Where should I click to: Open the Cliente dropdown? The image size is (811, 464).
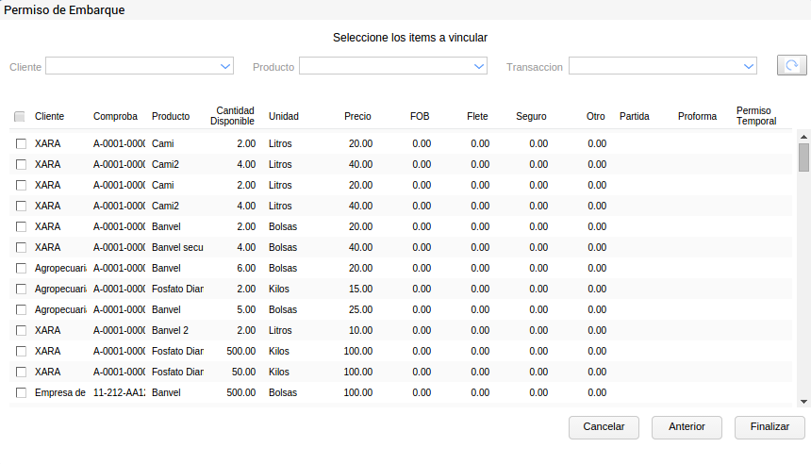(x=225, y=67)
